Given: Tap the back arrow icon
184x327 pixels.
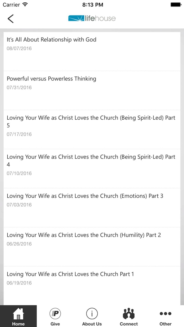Looking at the screenshot, I should (x=11, y=19).
